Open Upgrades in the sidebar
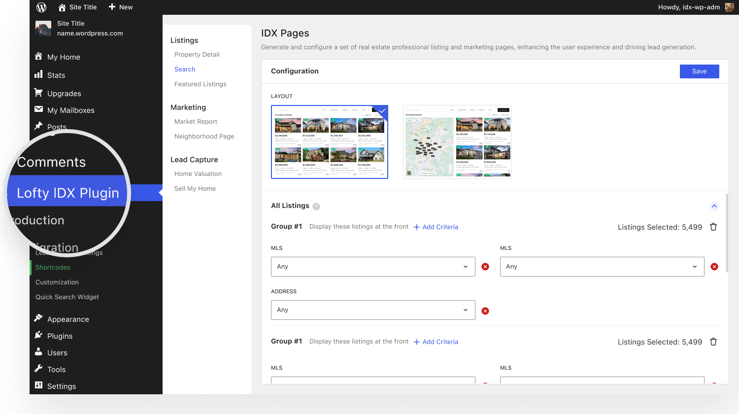The height and width of the screenshot is (414, 739). pyautogui.click(x=64, y=94)
